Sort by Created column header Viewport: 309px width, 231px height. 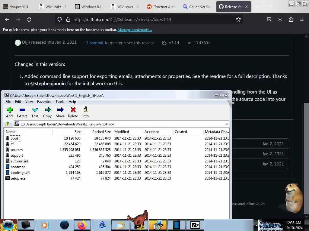[188, 132]
